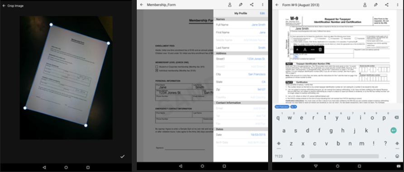Tap Android Recents button under Membership_Form screen
Viewport: 404px width, 172px height.
(224, 166)
